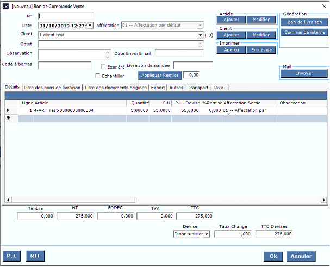Generate a Bon de livraison
The image size is (330, 267).
pos(304,22)
